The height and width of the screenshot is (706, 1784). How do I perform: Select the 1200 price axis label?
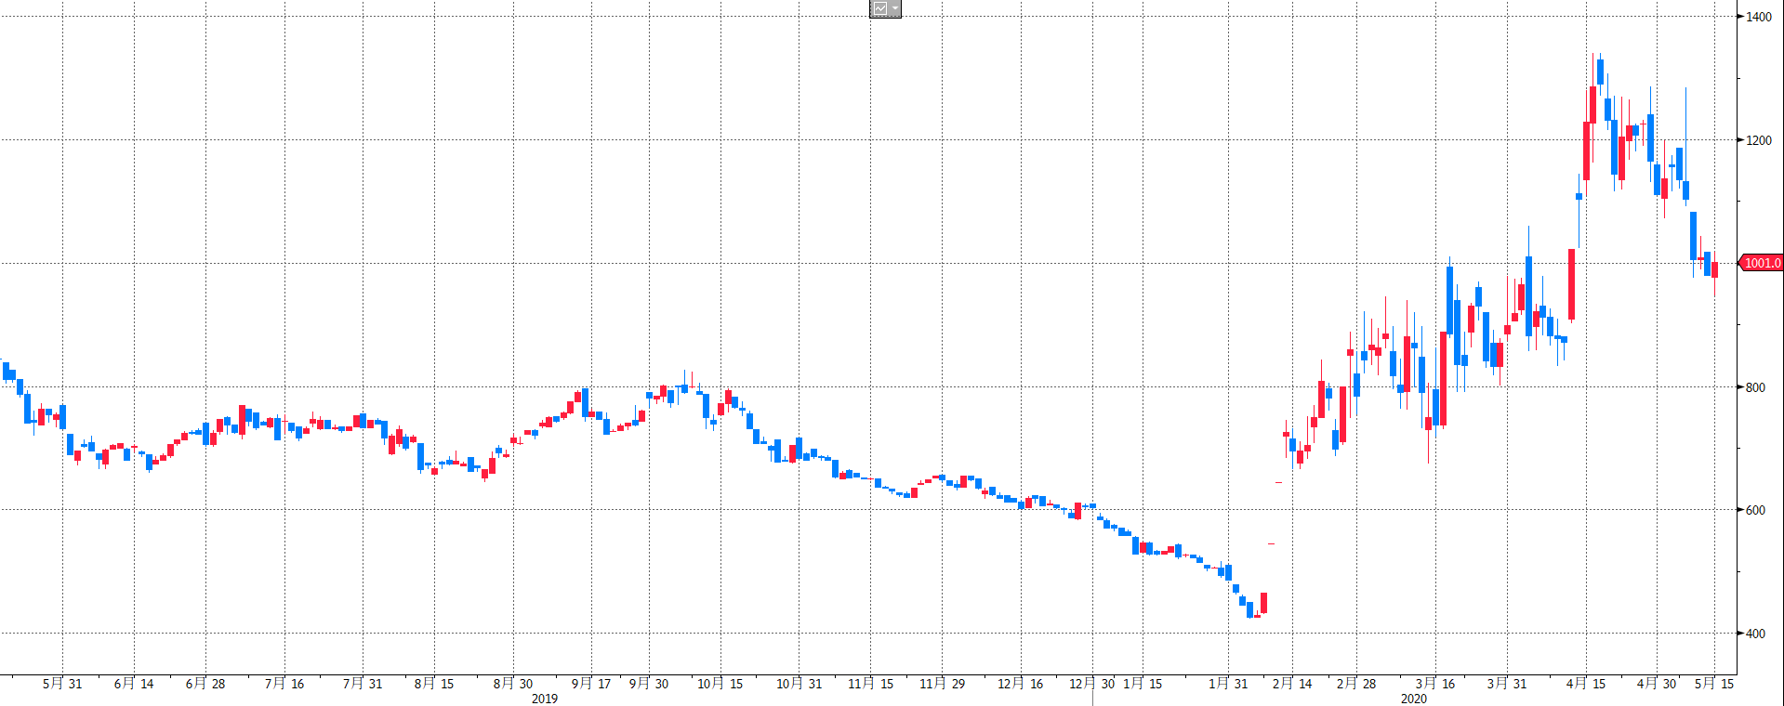click(x=1758, y=140)
